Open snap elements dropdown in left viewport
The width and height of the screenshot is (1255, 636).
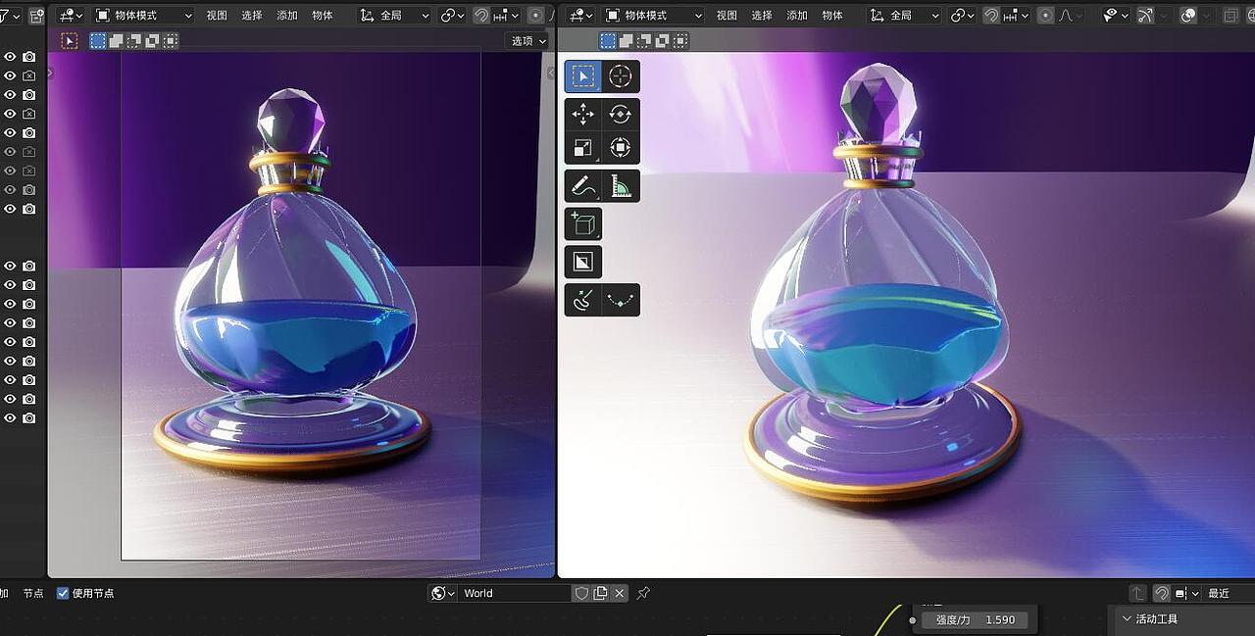pos(506,16)
